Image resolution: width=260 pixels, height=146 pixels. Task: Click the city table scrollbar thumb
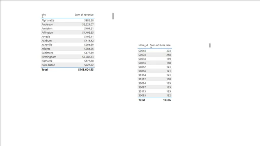point(113,16)
